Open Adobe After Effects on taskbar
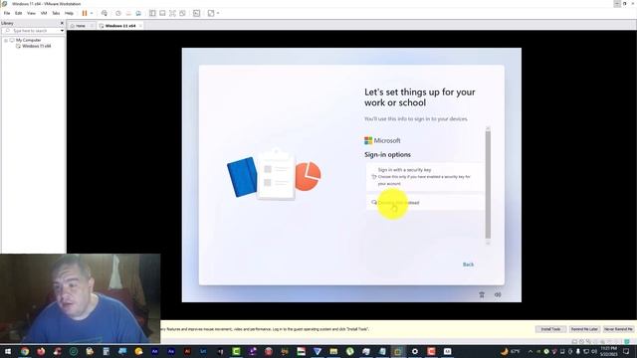 click(x=155, y=351)
